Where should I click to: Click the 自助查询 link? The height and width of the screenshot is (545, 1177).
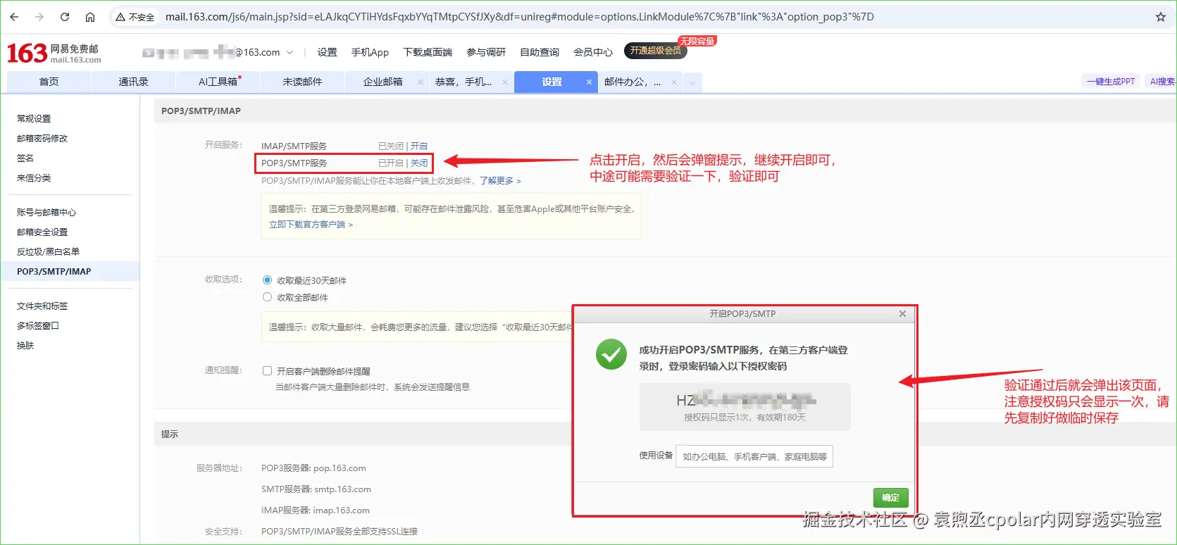click(540, 52)
